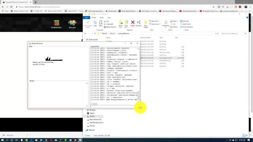Expand the New item dropdown
The height and width of the screenshot is (142, 253).
pyautogui.click(x=154, y=21)
